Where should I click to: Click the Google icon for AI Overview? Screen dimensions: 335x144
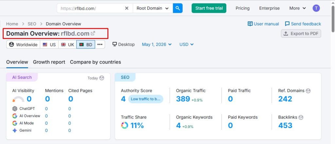15,116
